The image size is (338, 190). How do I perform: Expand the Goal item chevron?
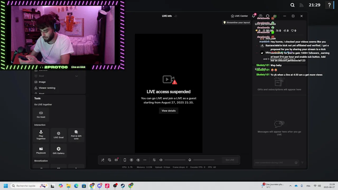coord(77,76)
